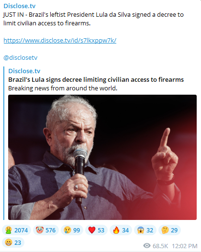This screenshot has width=201, height=252.
Task: Select the thinking face reaction (29)
Action: 169,230
